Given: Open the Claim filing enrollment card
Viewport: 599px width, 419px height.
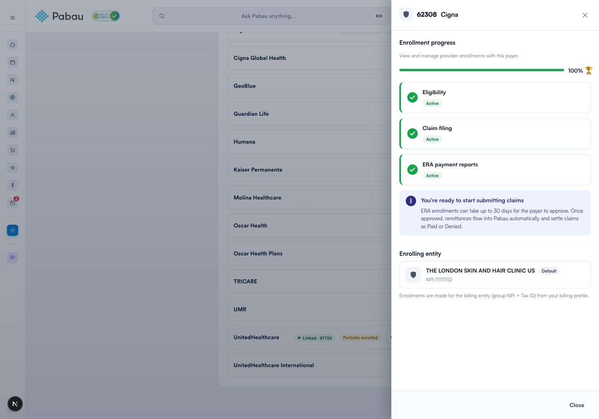Looking at the screenshot, I should click(495, 133).
